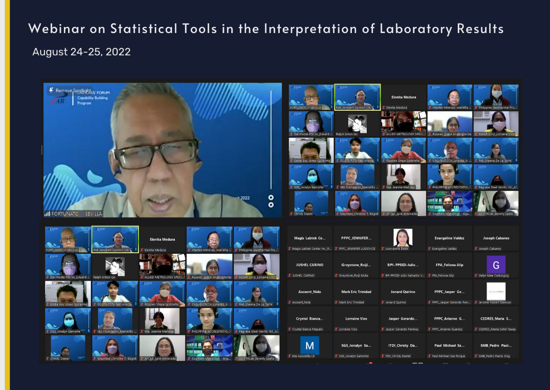Click the Paul Michael San Roque name label
The width and height of the screenshot is (550, 390).
tap(449, 356)
